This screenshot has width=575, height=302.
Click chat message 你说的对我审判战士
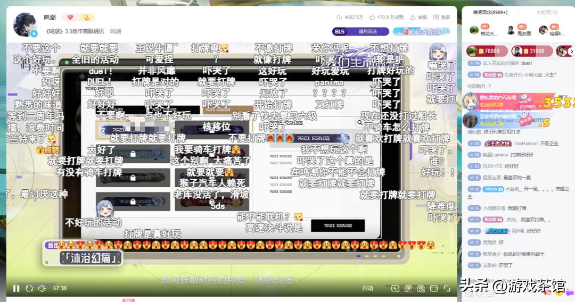[x=524, y=254]
